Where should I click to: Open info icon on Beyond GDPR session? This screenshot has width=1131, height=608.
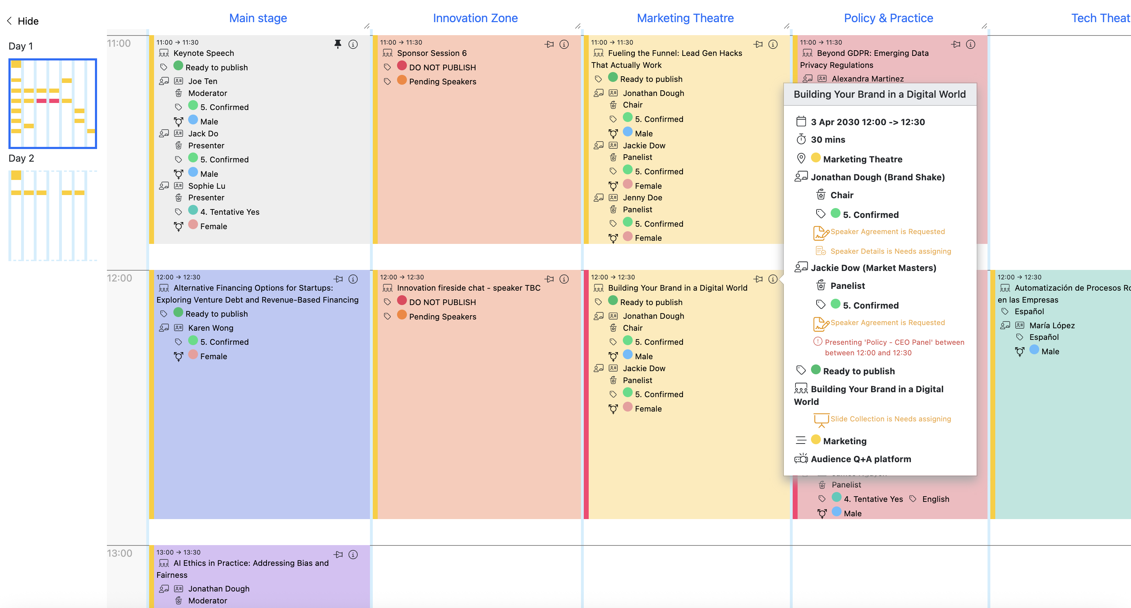click(971, 44)
